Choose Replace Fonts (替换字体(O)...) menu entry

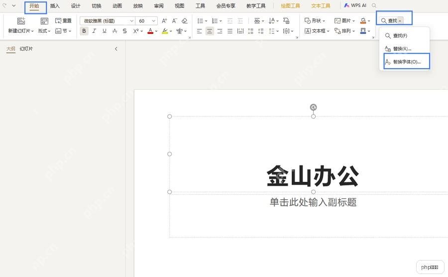(x=407, y=61)
